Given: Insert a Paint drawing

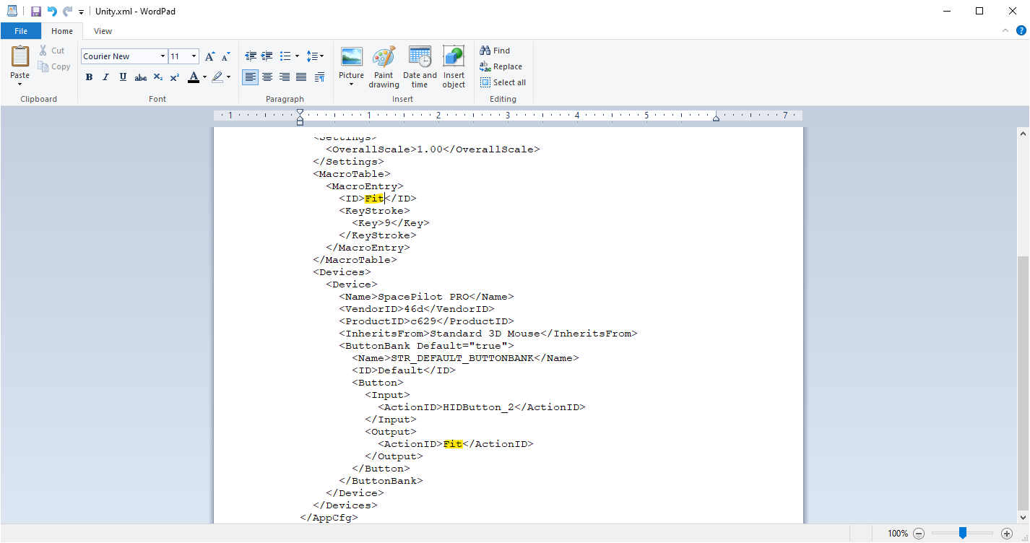Looking at the screenshot, I should (384, 67).
